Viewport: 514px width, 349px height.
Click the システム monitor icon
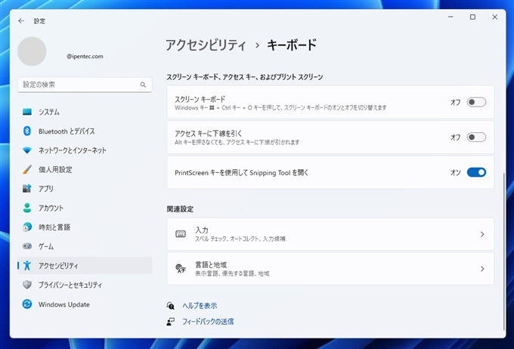27,112
